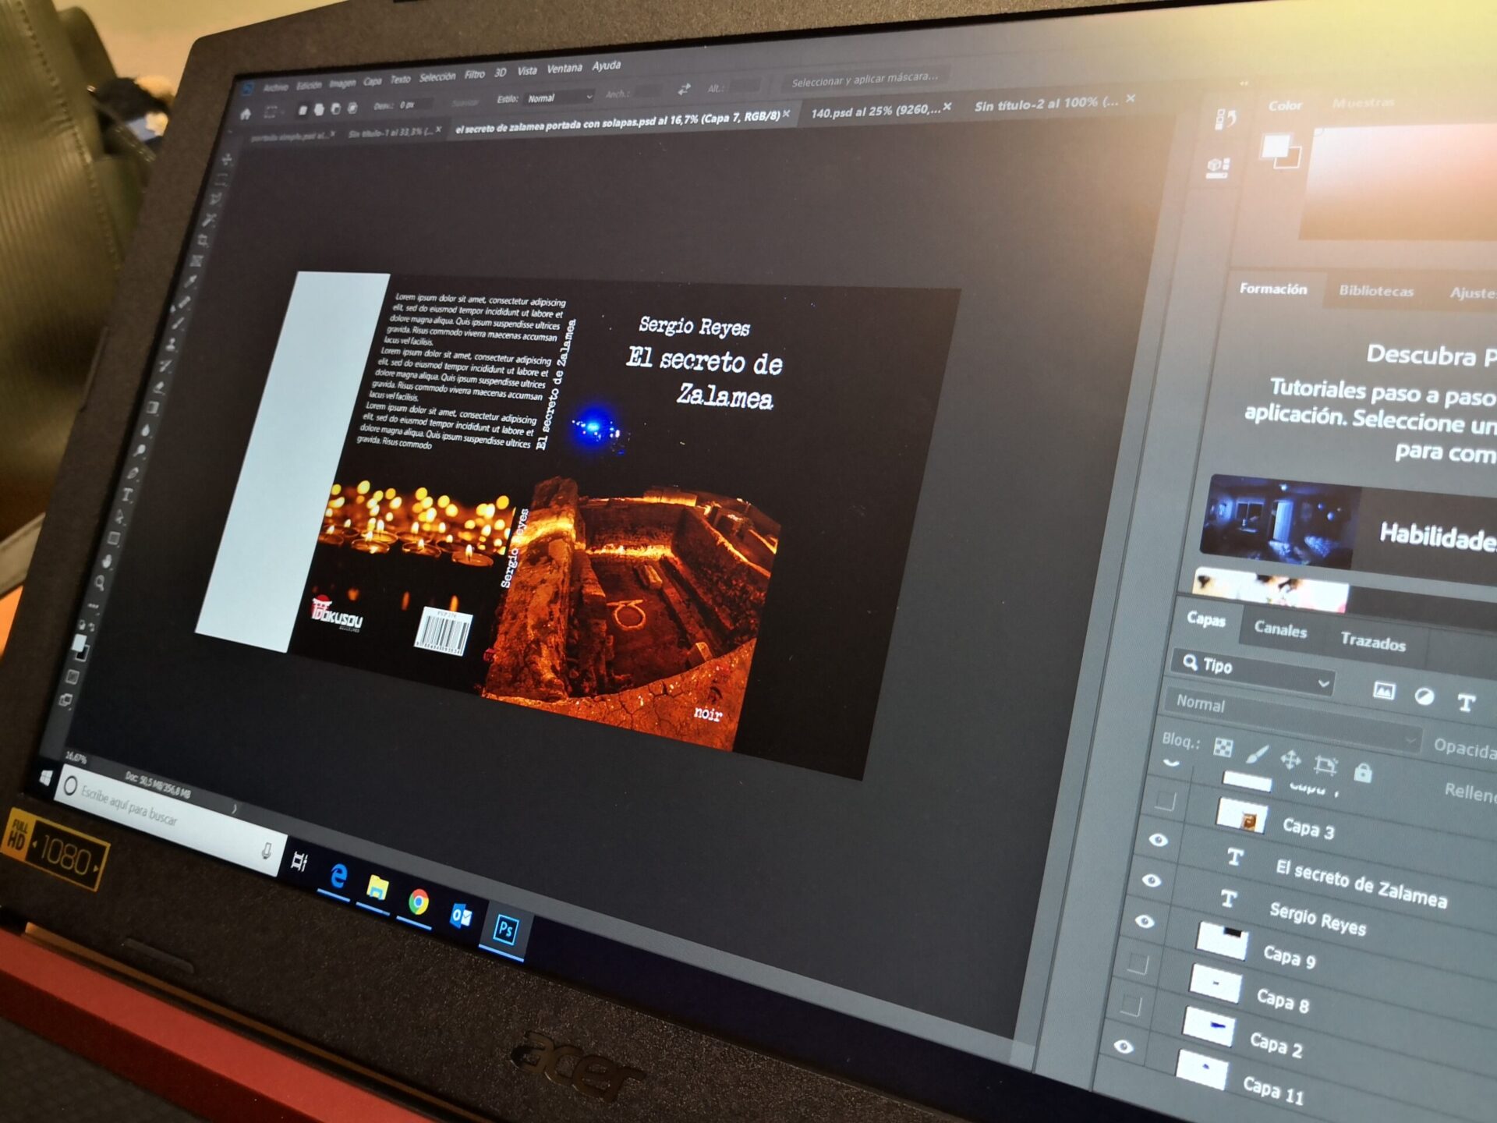Open the Bibliotecas panel tab
The width and height of the screenshot is (1497, 1123).
(x=1375, y=291)
